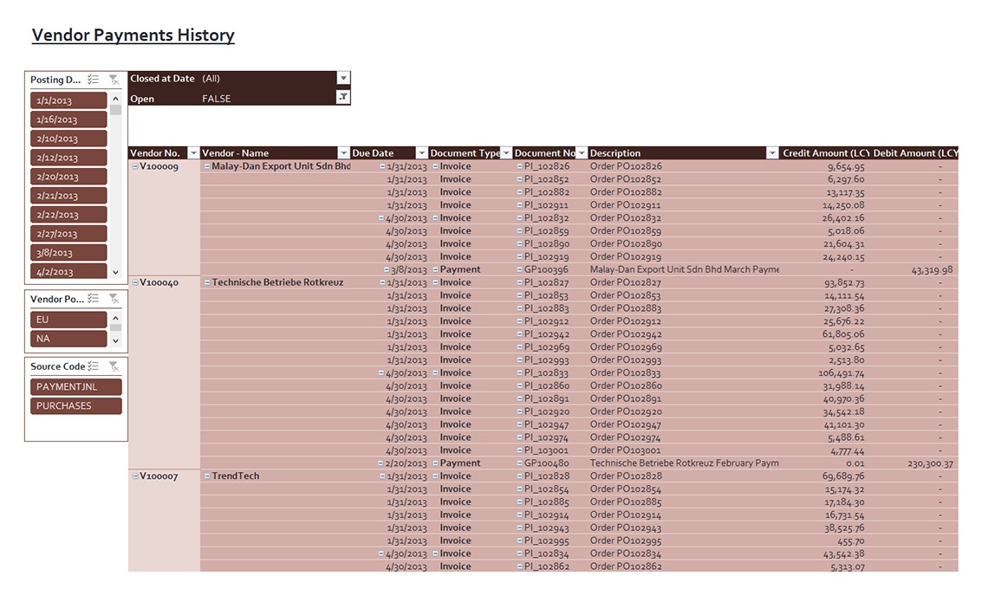
Task: Select Technische Betriebe February Payment description
Action: [x=685, y=463]
